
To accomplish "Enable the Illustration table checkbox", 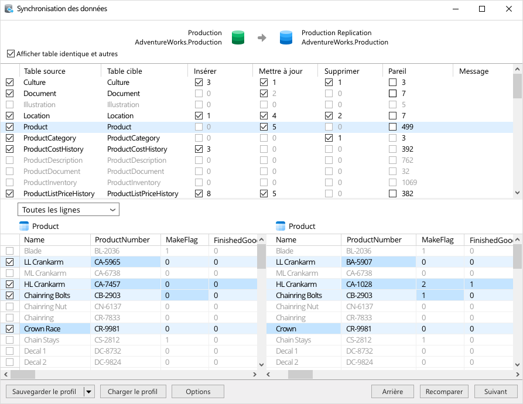I will [10, 105].
